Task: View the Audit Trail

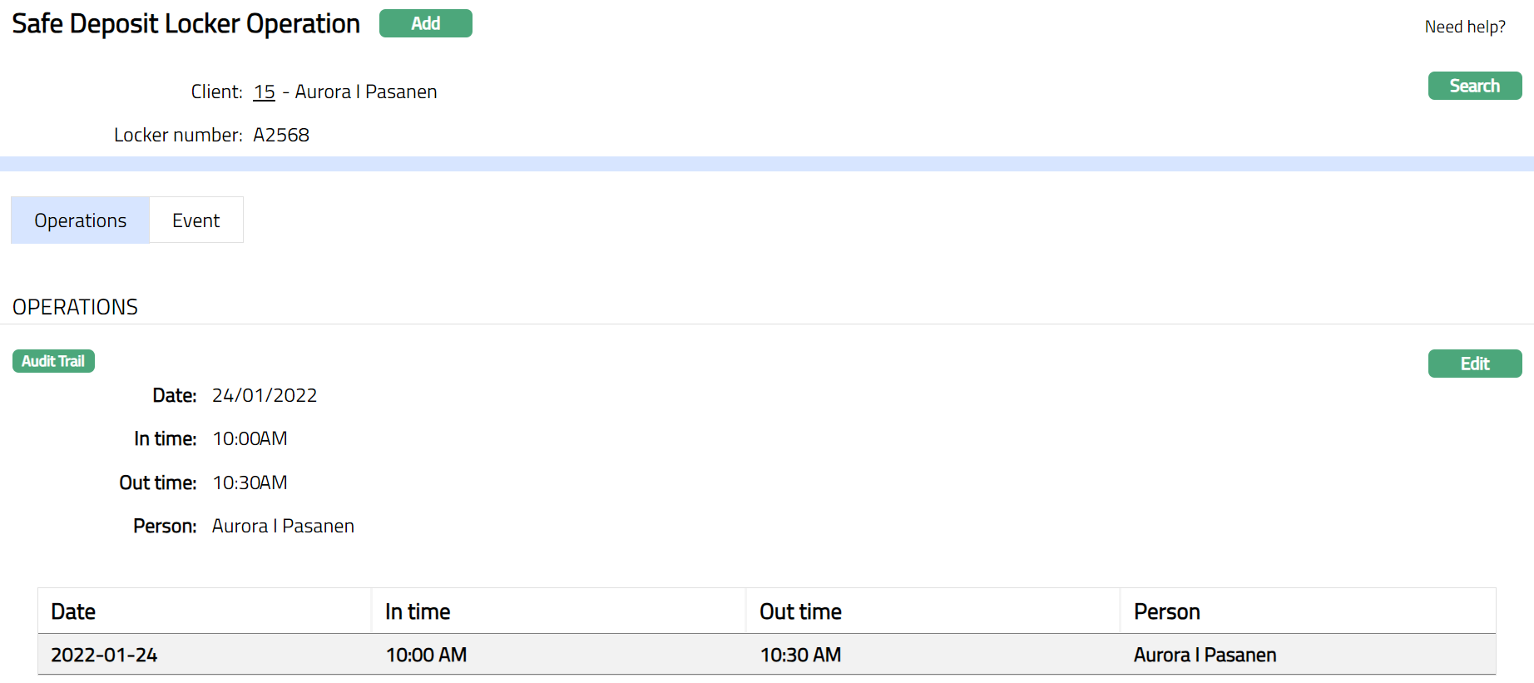Action: point(53,361)
